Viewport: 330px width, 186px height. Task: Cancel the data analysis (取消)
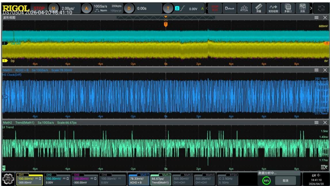click(285, 181)
